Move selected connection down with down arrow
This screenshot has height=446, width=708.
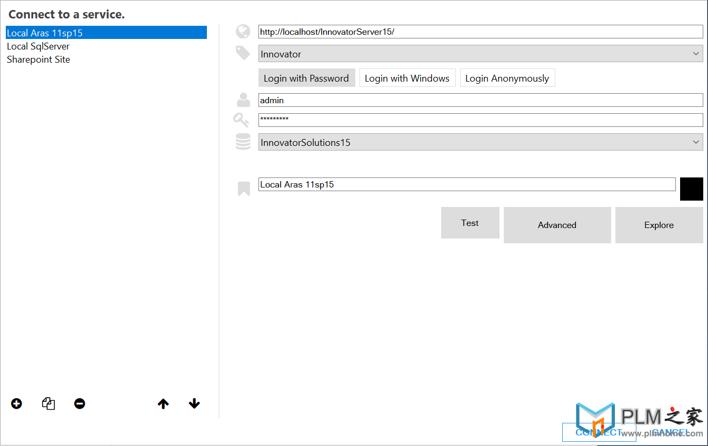(194, 404)
